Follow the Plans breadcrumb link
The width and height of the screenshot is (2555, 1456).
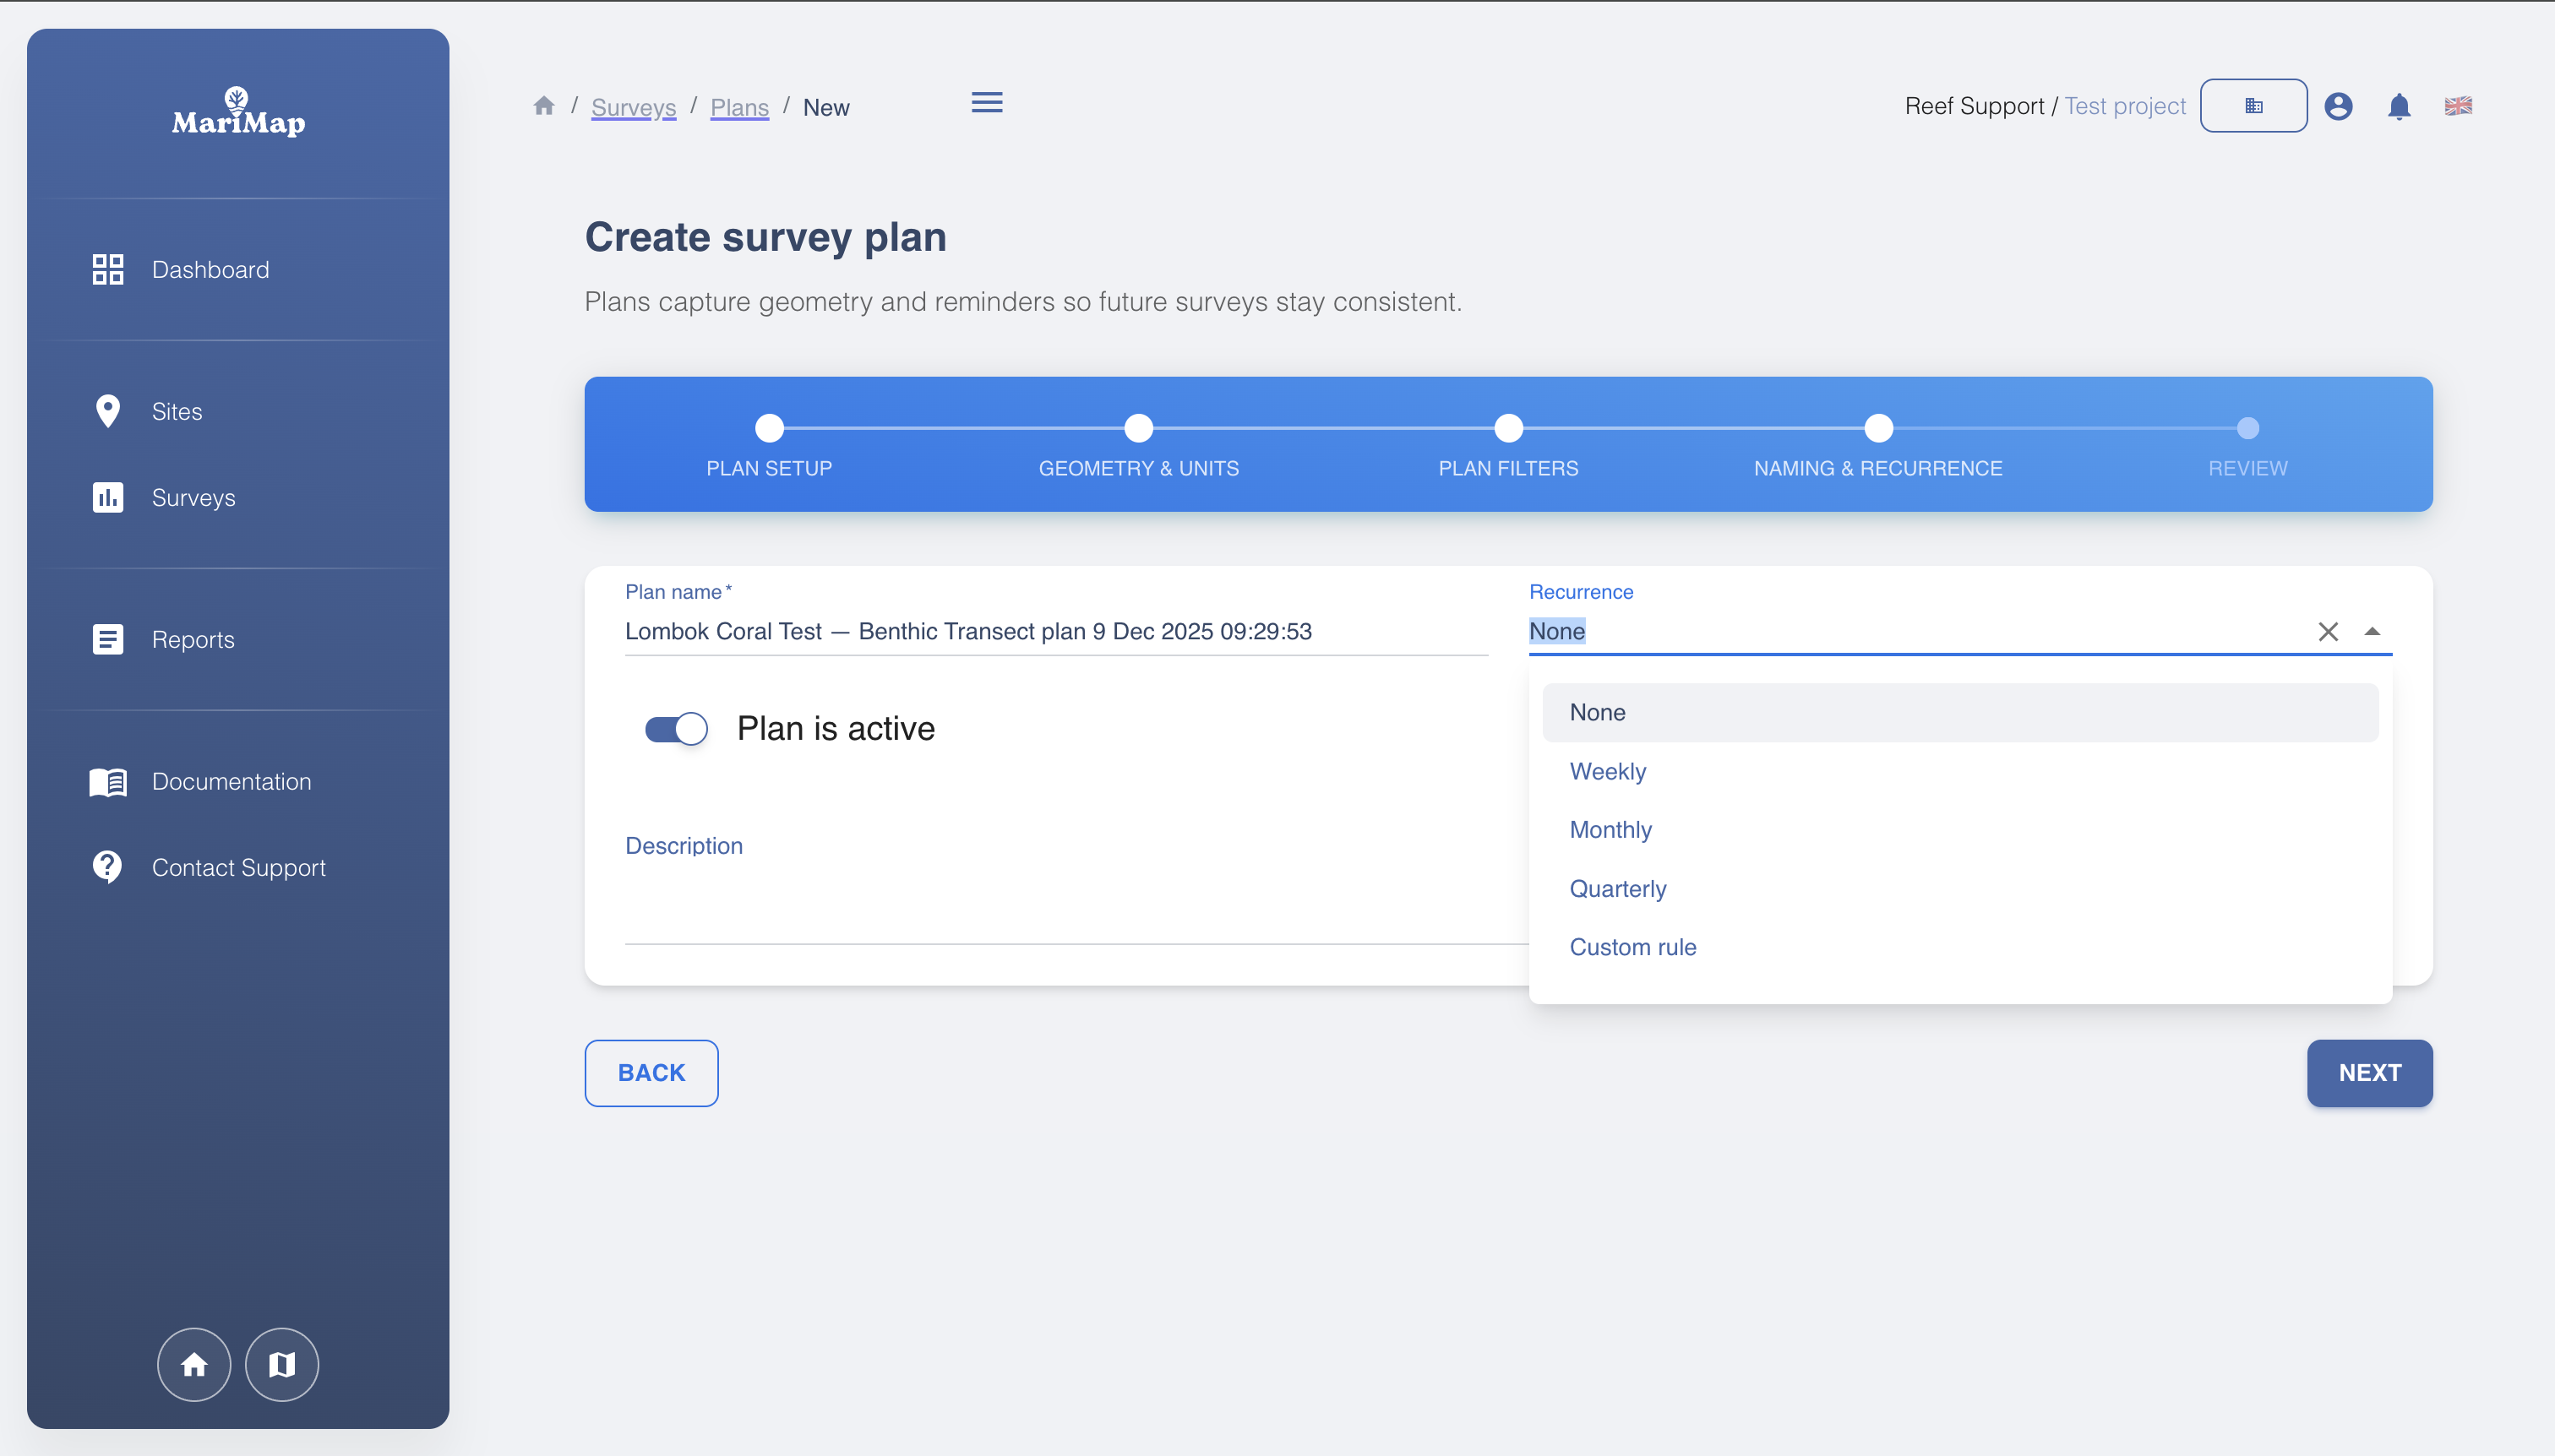click(739, 107)
